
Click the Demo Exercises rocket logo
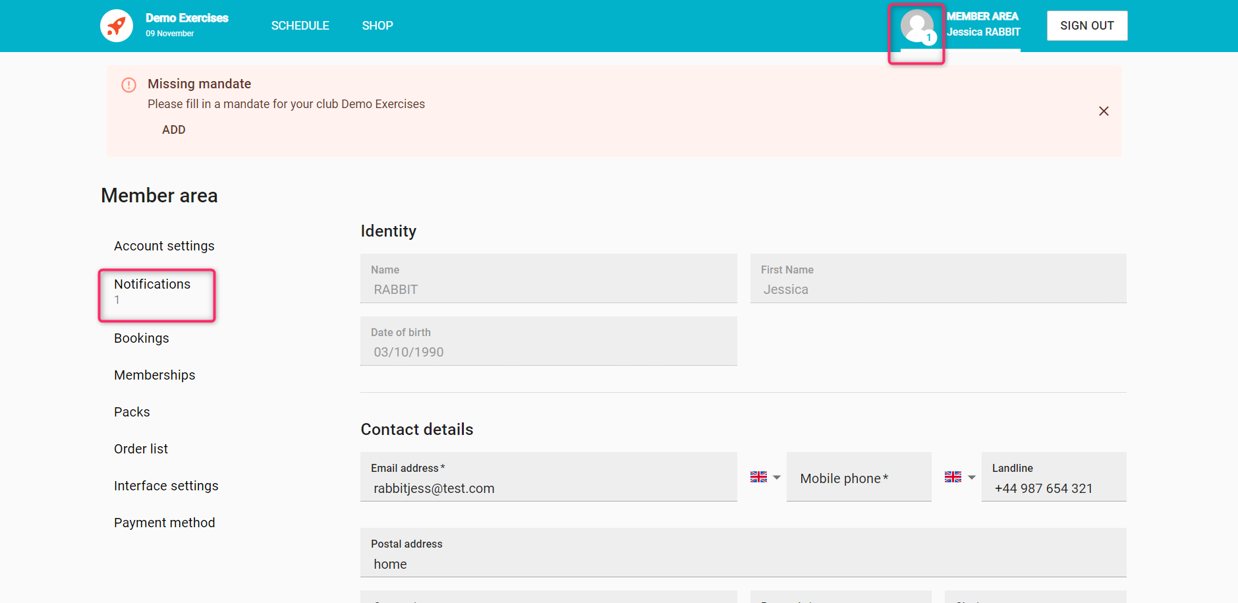pos(117,26)
